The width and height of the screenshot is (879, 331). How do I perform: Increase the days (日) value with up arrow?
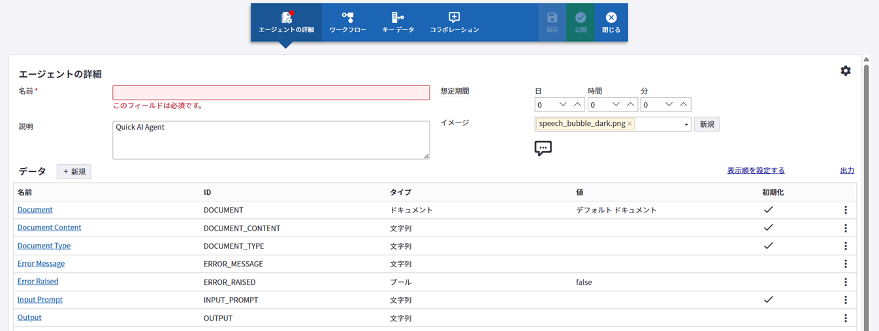pos(577,104)
